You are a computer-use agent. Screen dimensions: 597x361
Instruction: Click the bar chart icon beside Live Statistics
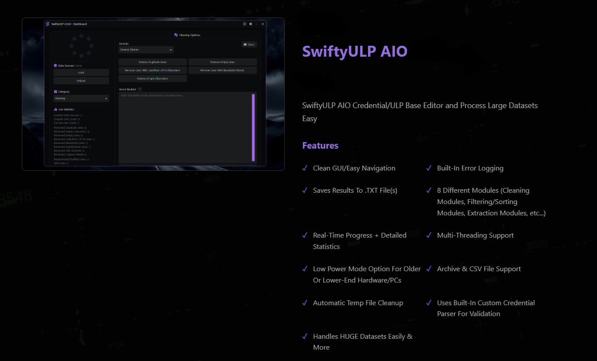coord(55,109)
